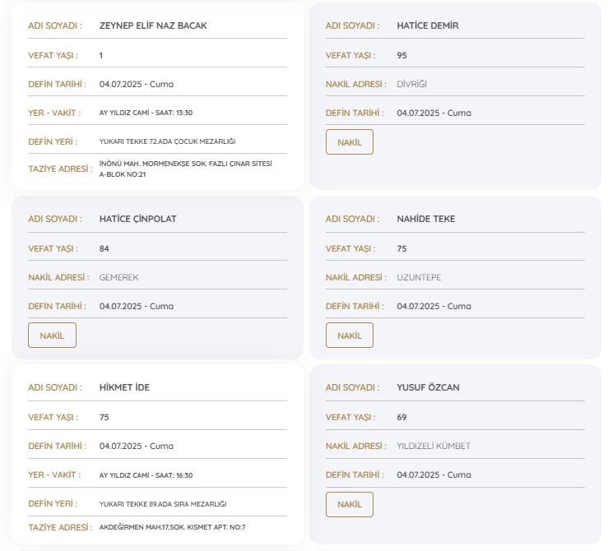Select Yukarı Tekke 72.Ada burial place
Image resolution: width=608 pixels, height=551 pixels.
tap(166, 141)
